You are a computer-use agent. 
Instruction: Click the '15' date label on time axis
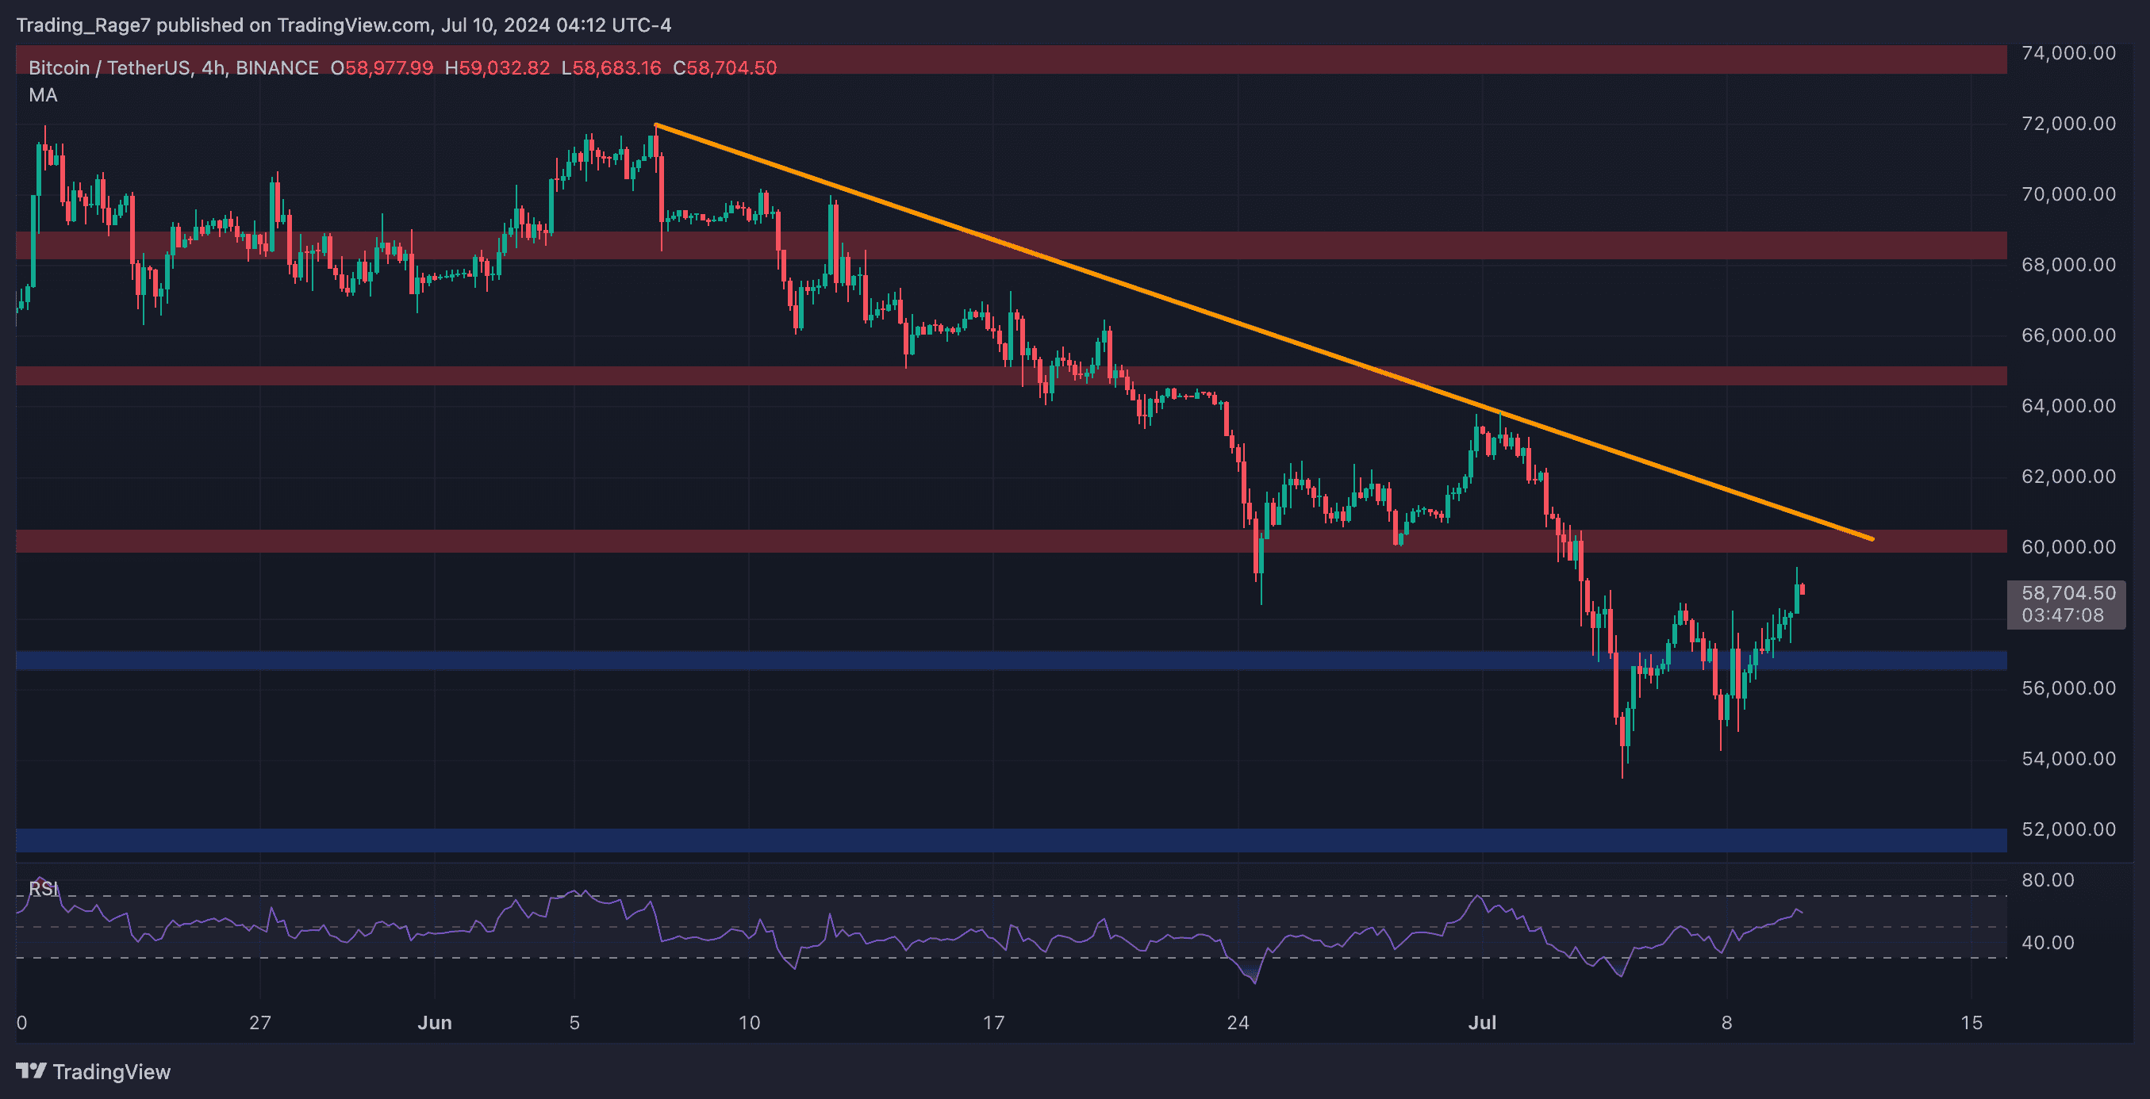point(1971,1022)
